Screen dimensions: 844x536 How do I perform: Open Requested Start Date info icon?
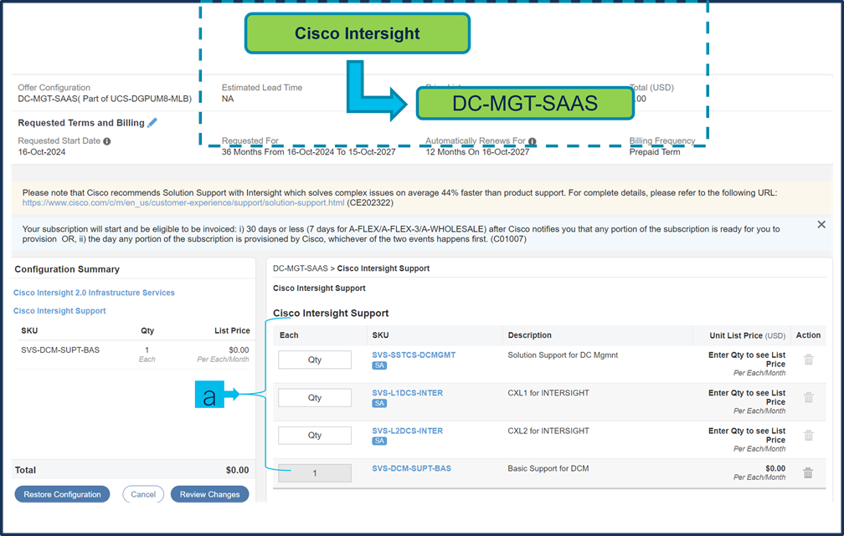point(107,141)
